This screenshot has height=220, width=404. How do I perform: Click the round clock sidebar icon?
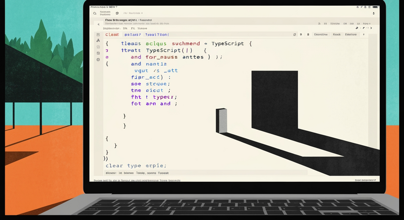tap(98, 60)
